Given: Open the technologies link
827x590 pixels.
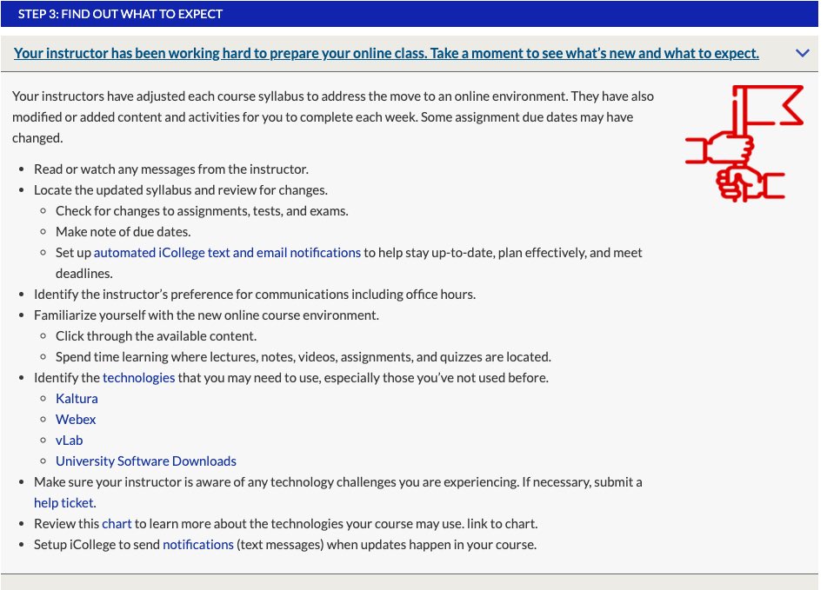Looking at the screenshot, I should point(139,378).
